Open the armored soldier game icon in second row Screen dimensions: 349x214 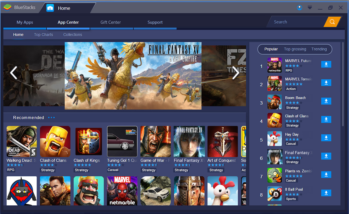tap(189, 191)
